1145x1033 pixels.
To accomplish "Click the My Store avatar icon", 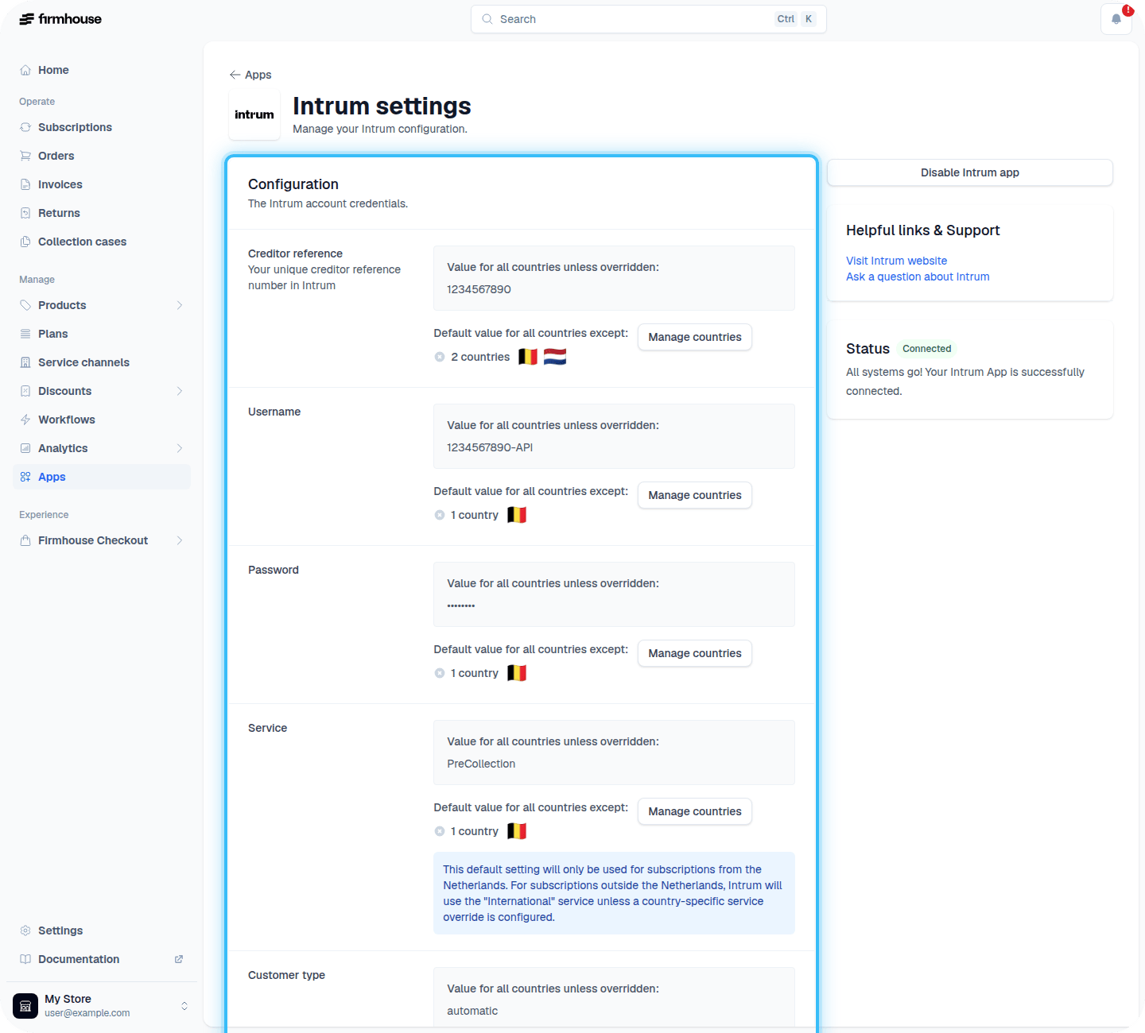I will [25, 1006].
